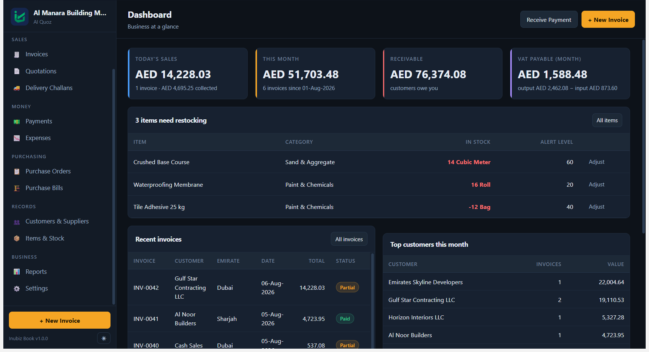
Task: Adjust stock for Tile Adhesive 25 kg
Action: (596, 207)
